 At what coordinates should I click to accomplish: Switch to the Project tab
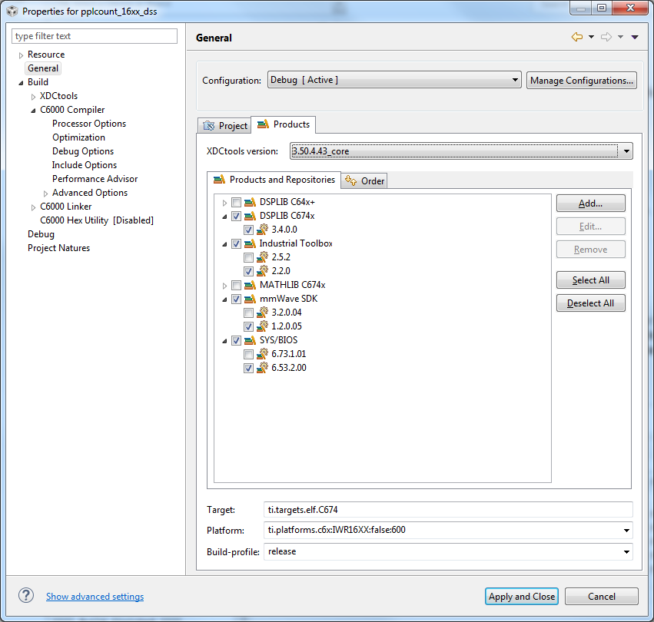pos(225,125)
